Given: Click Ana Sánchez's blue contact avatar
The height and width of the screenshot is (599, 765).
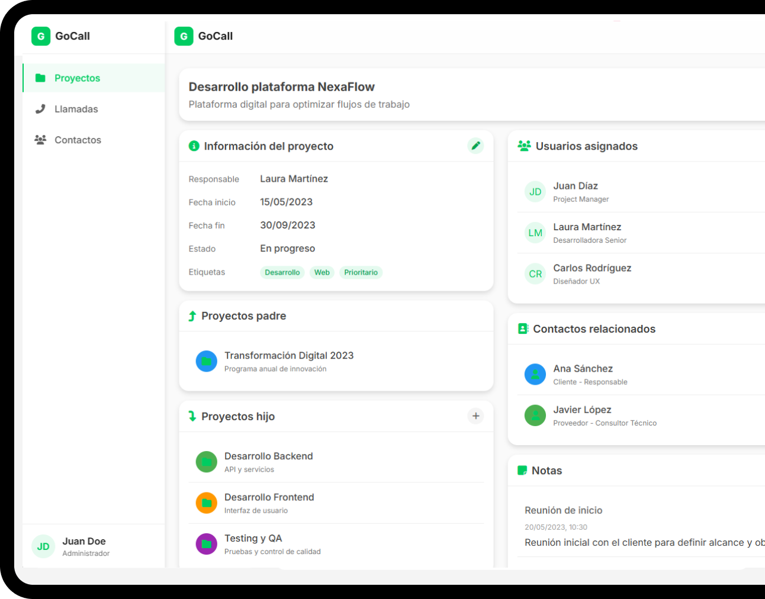Looking at the screenshot, I should [x=535, y=374].
